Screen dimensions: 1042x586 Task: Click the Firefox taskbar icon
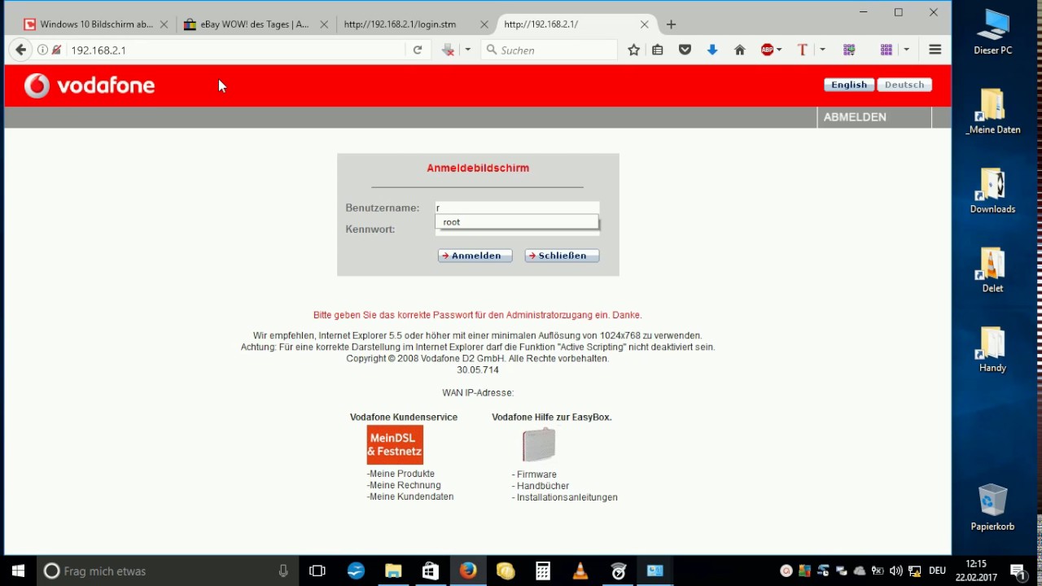468,571
